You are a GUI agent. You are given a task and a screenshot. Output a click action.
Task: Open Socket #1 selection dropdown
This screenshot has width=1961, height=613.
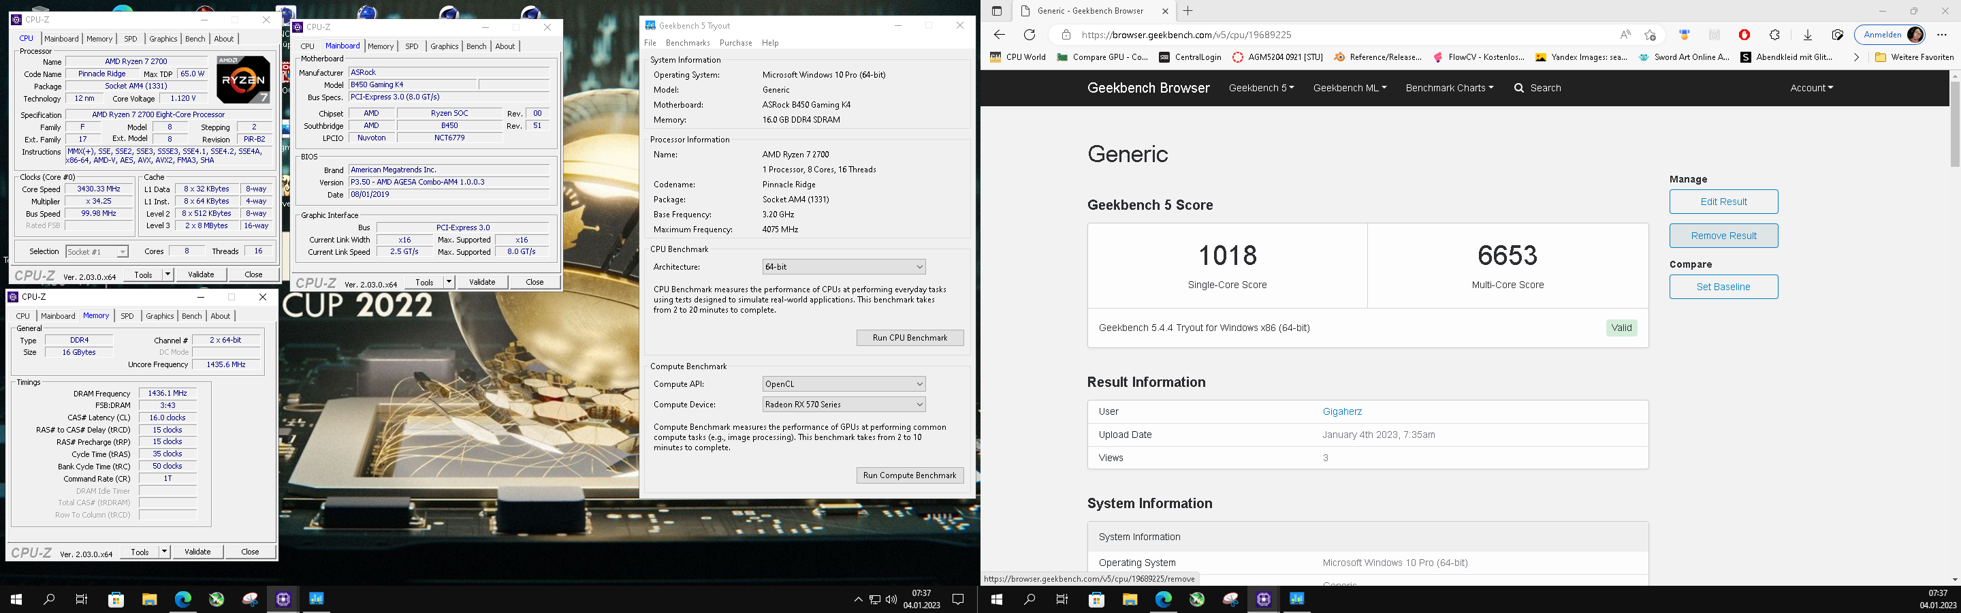click(97, 251)
